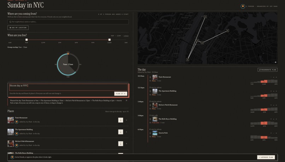This screenshot has width=285, height=162.
Task: Open The Rolls Royce Building thumbnail in The day
Action: tap(155, 119)
